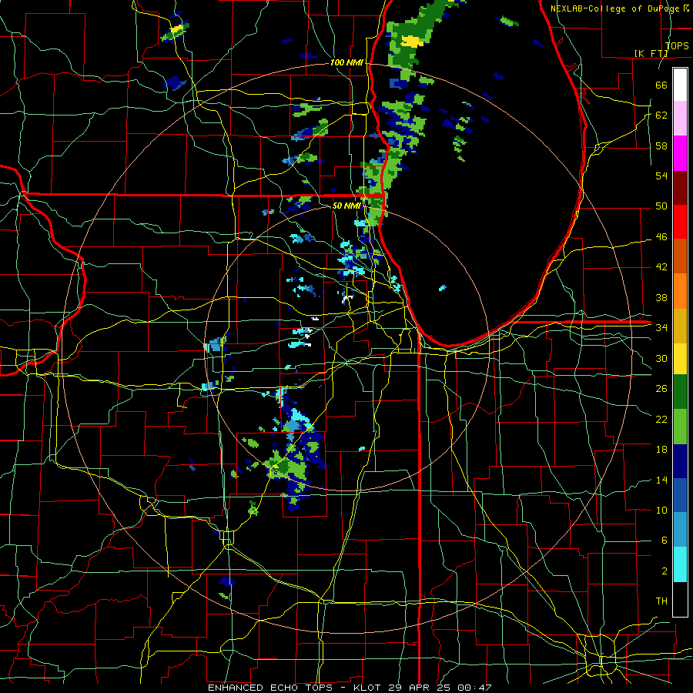Select the legend value "38"
Viewport: 693px width, 693px height.
[x=661, y=297]
